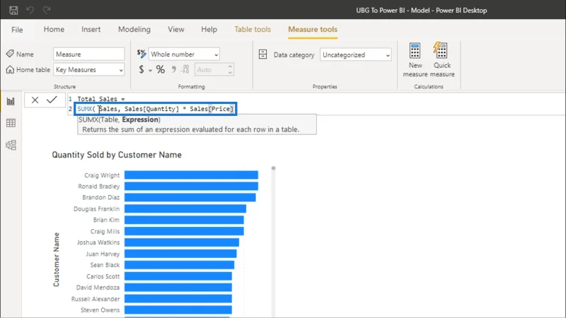The image size is (566, 318).
Task: Open the File menu
Action: [17, 30]
